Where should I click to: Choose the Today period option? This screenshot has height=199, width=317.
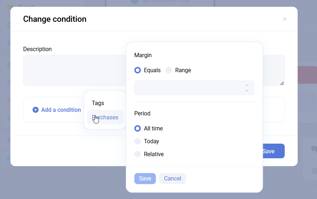pyautogui.click(x=138, y=141)
